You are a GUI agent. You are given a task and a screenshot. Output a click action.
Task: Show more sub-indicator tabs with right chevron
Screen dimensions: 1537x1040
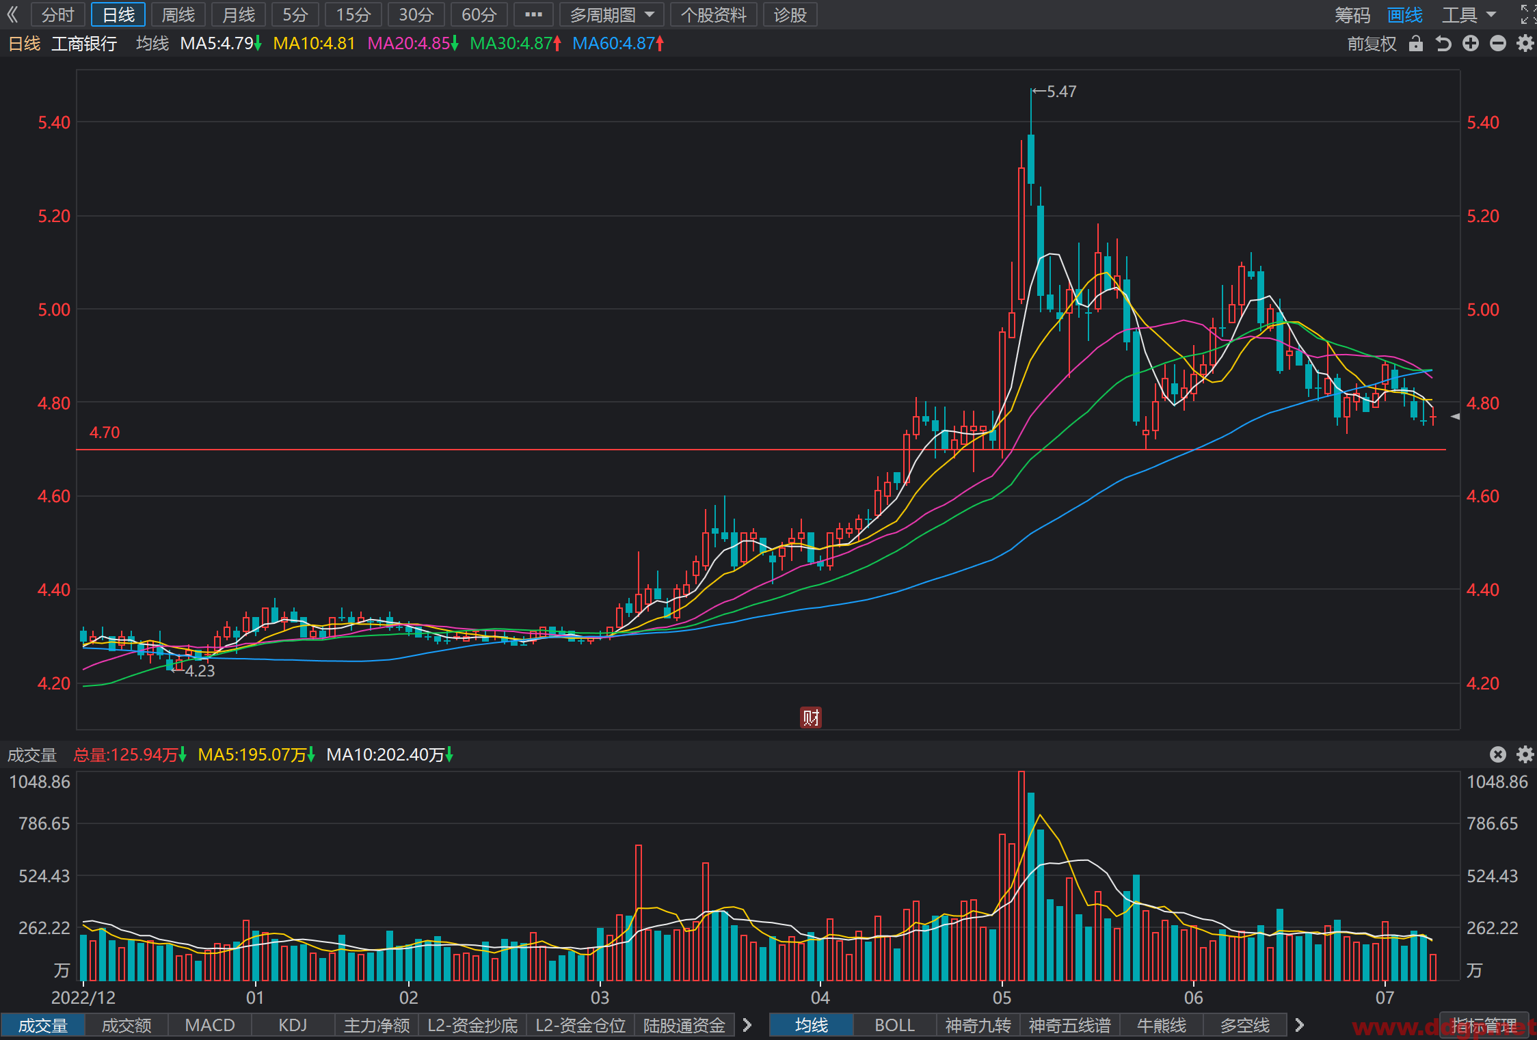tap(747, 1025)
